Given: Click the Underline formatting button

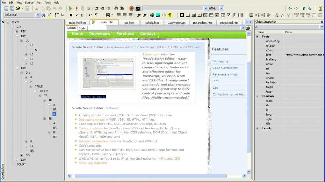Looking at the screenshot, I should tap(82, 15).
